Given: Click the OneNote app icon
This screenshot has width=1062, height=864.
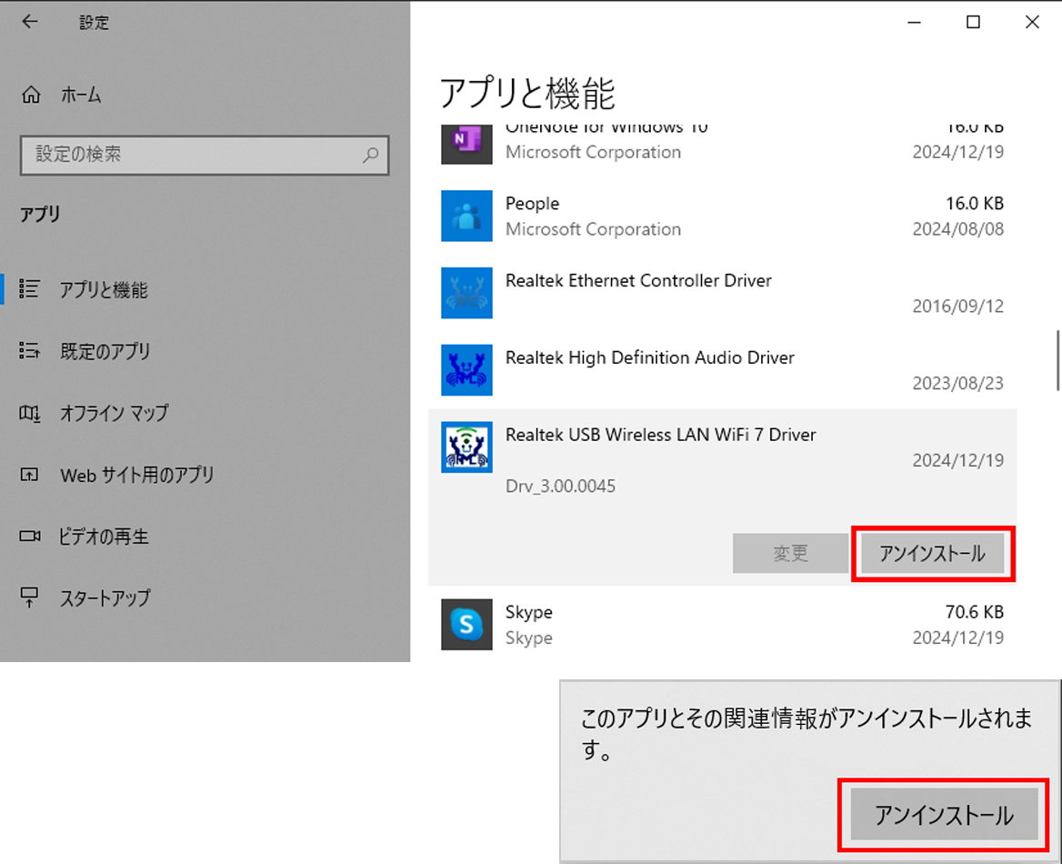Looking at the screenshot, I should pos(466,144).
